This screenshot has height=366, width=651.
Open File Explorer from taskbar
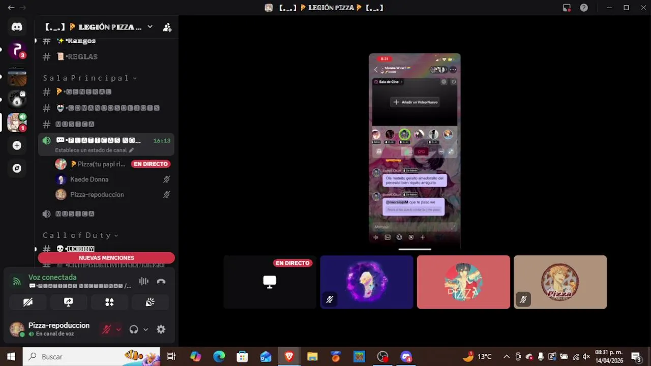312,357
